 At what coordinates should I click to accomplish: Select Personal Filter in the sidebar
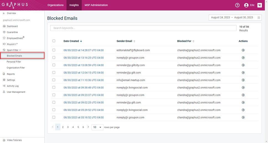coord(14,62)
